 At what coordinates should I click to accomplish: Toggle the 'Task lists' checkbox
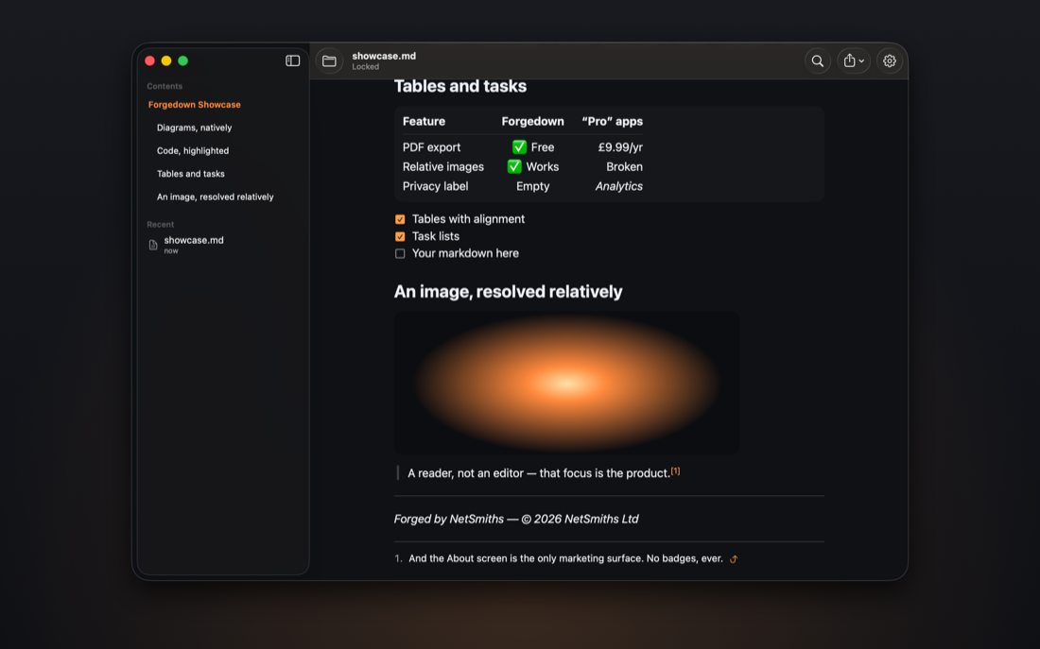click(400, 237)
